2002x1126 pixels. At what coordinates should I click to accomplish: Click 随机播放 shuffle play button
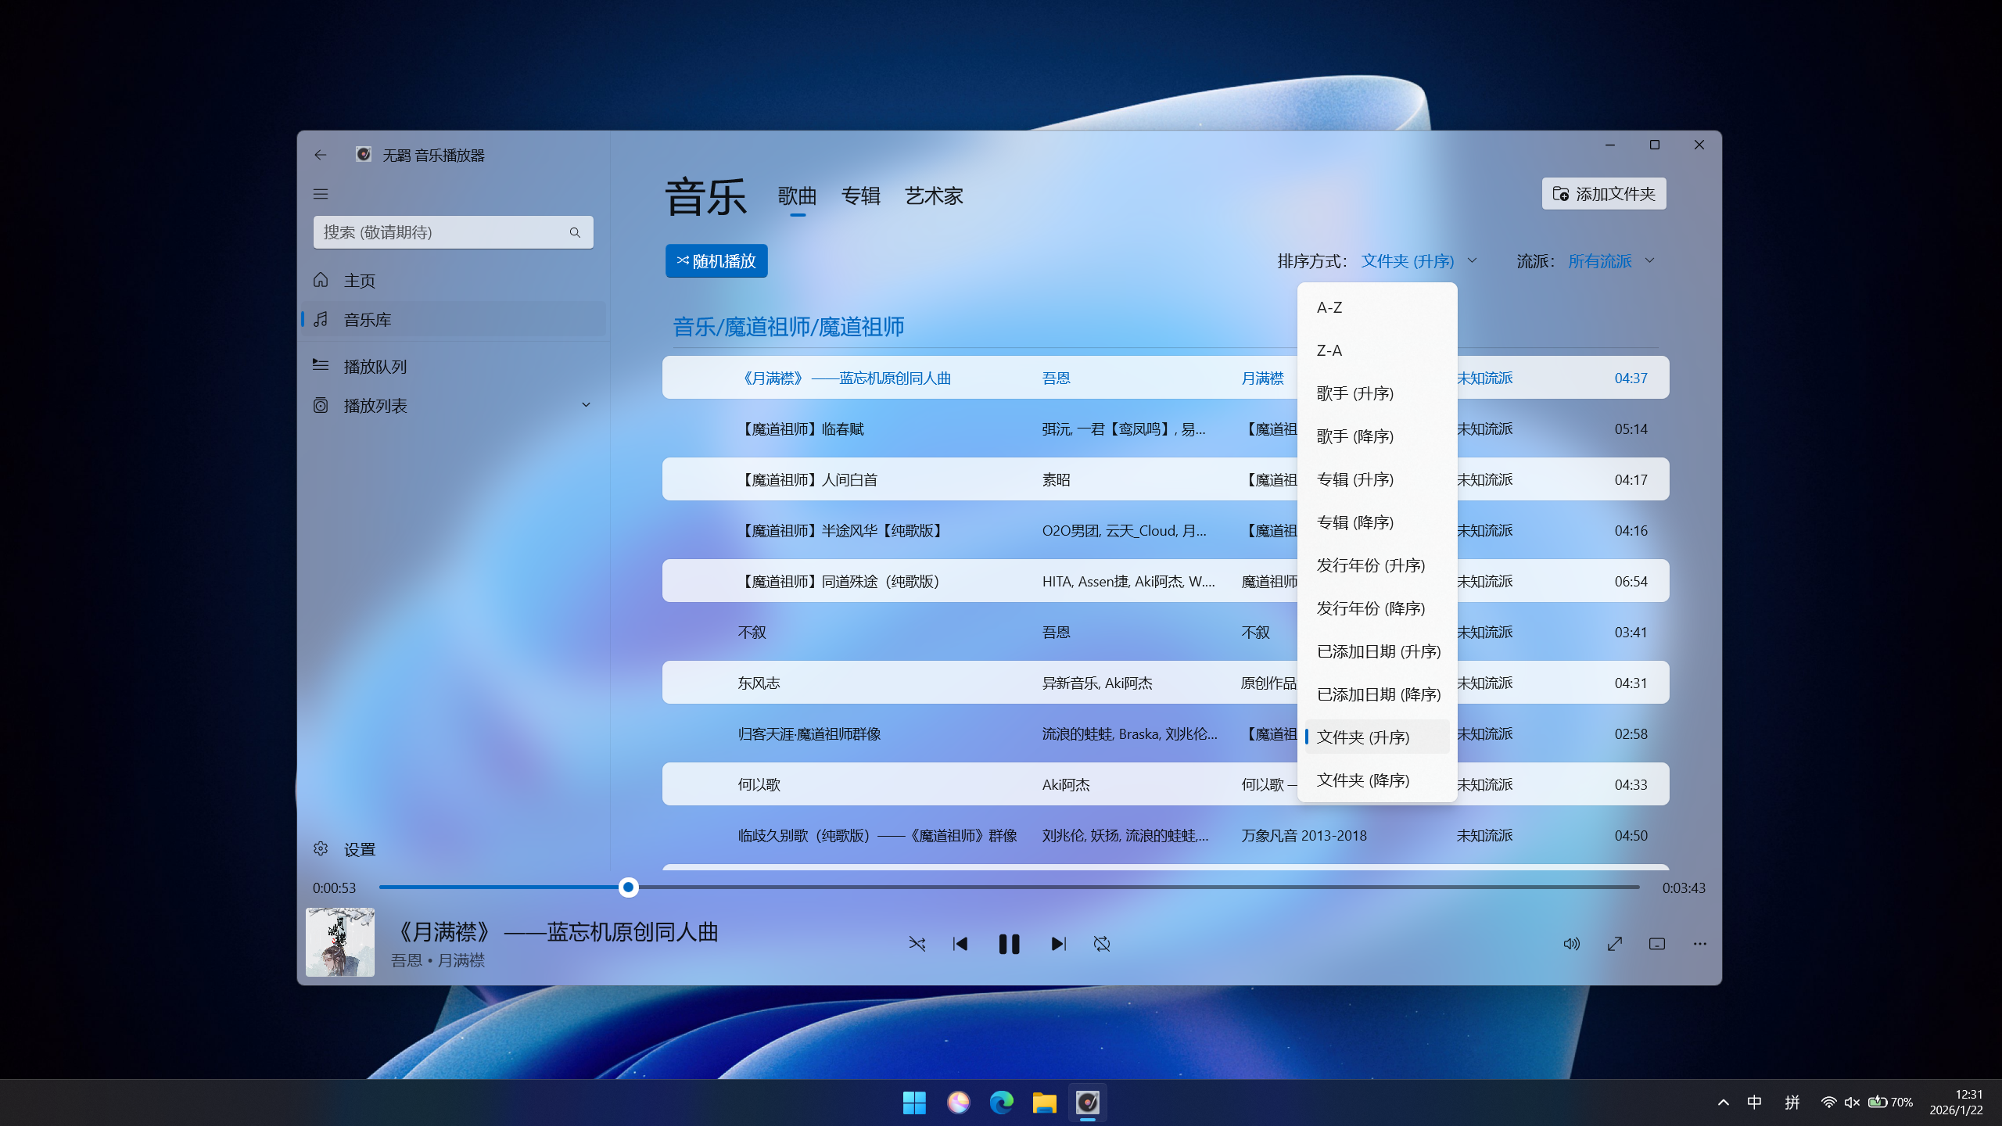tap(716, 261)
